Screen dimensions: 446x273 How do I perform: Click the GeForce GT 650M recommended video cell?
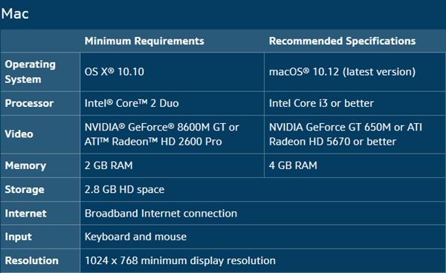355,134
